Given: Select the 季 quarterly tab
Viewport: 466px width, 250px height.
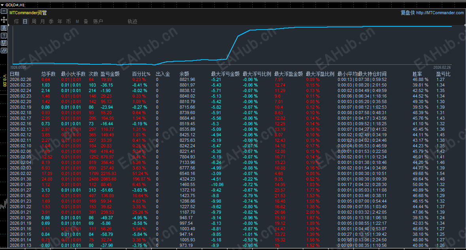Looking at the screenshot, I should tap(51, 21).
